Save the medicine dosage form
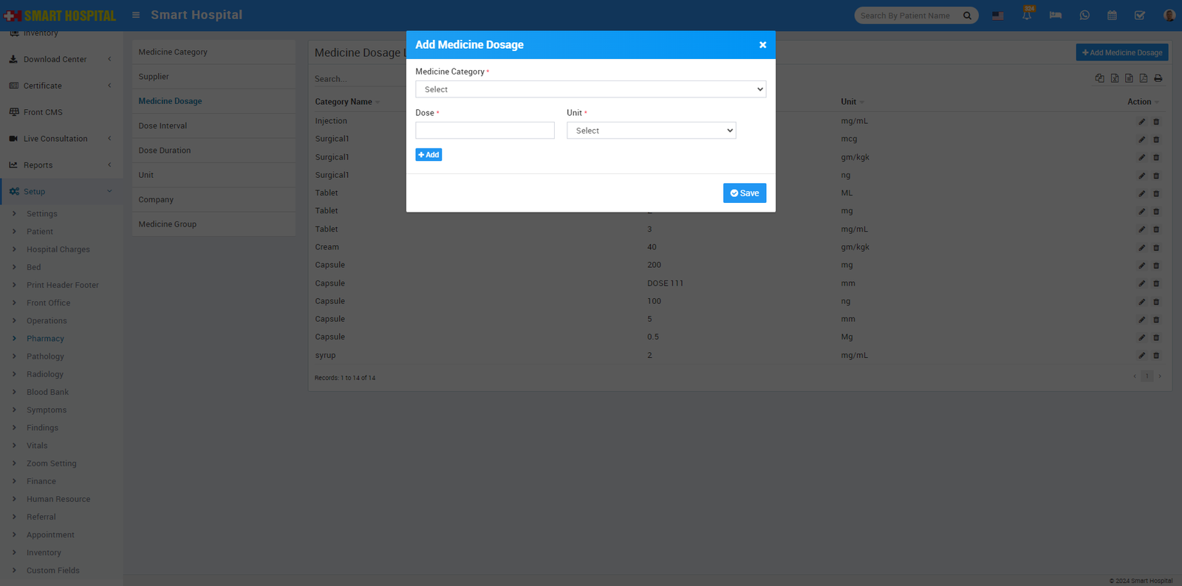The height and width of the screenshot is (586, 1182). 744,193
